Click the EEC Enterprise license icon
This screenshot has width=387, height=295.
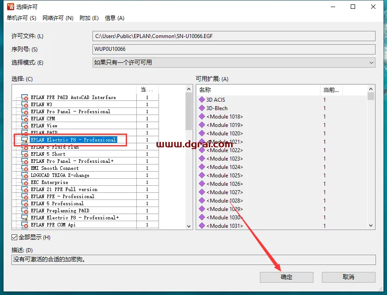[25, 182]
